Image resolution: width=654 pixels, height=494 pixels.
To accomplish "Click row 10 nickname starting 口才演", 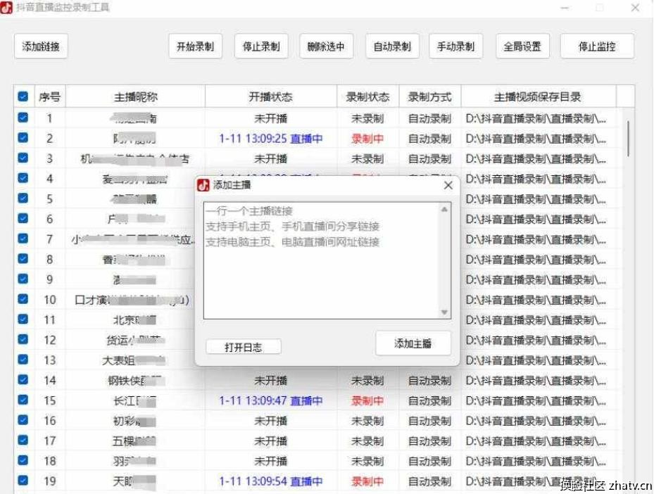I will 132,300.
